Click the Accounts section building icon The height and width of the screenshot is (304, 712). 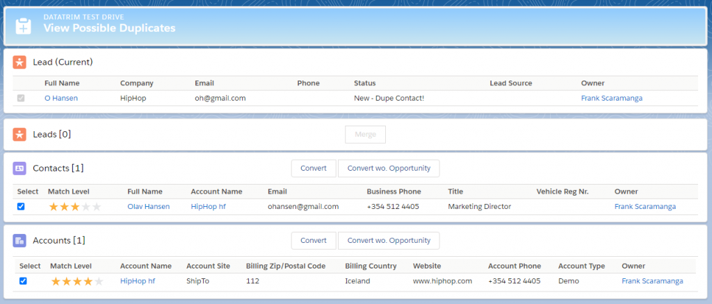(19, 241)
